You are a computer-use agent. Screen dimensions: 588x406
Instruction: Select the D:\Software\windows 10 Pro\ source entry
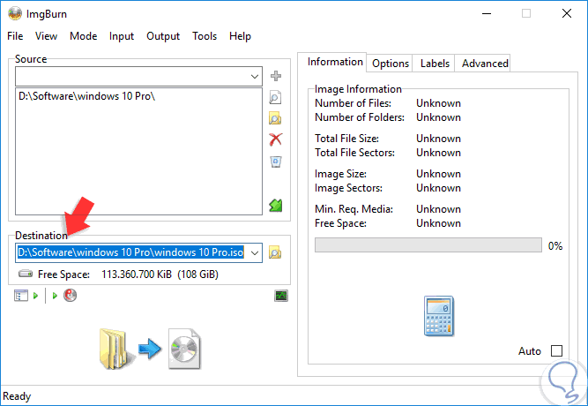[87, 96]
